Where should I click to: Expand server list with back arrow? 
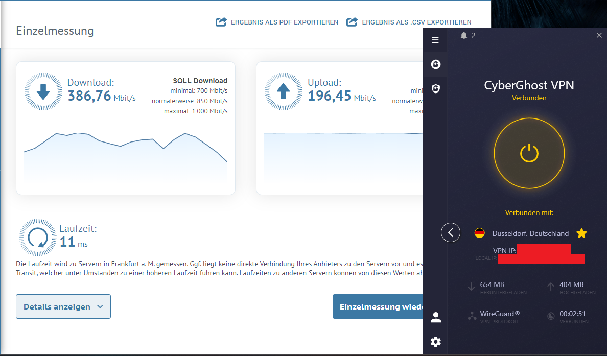[x=451, y=232]
